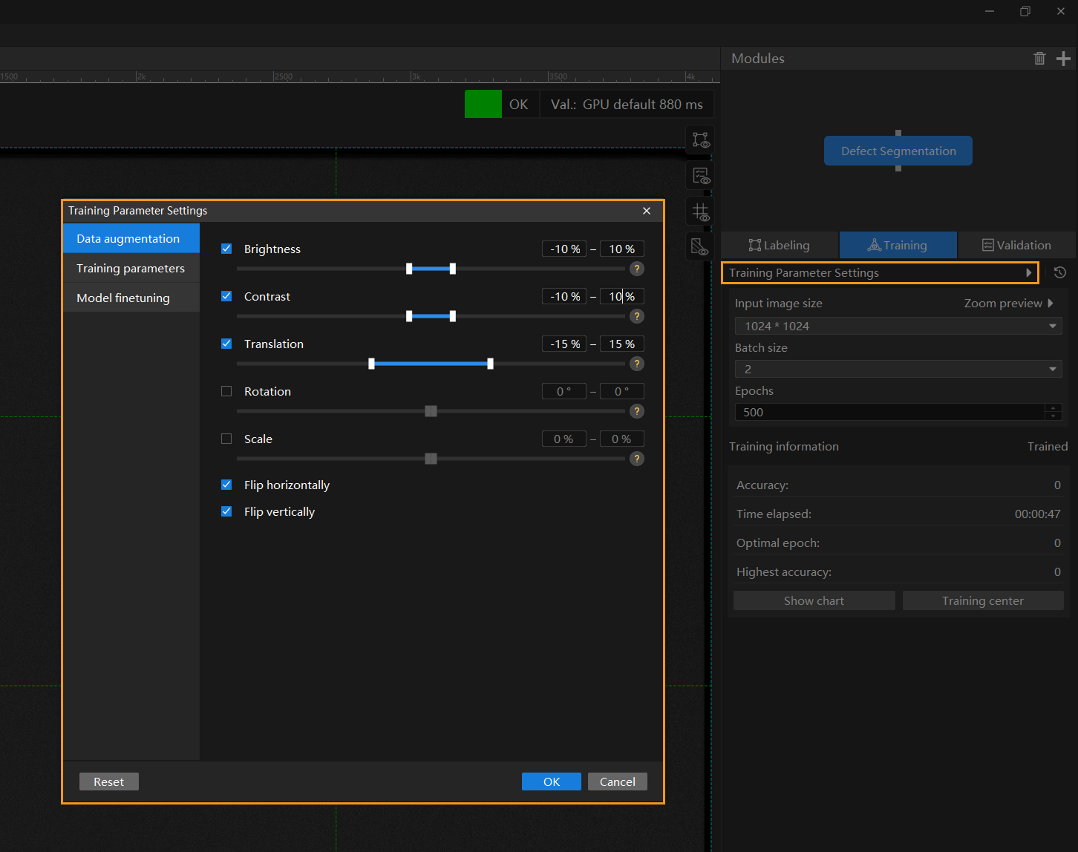Open help for Rotation augmentation
Viewport: 1078px width, 852px height.
coord(637,411)
